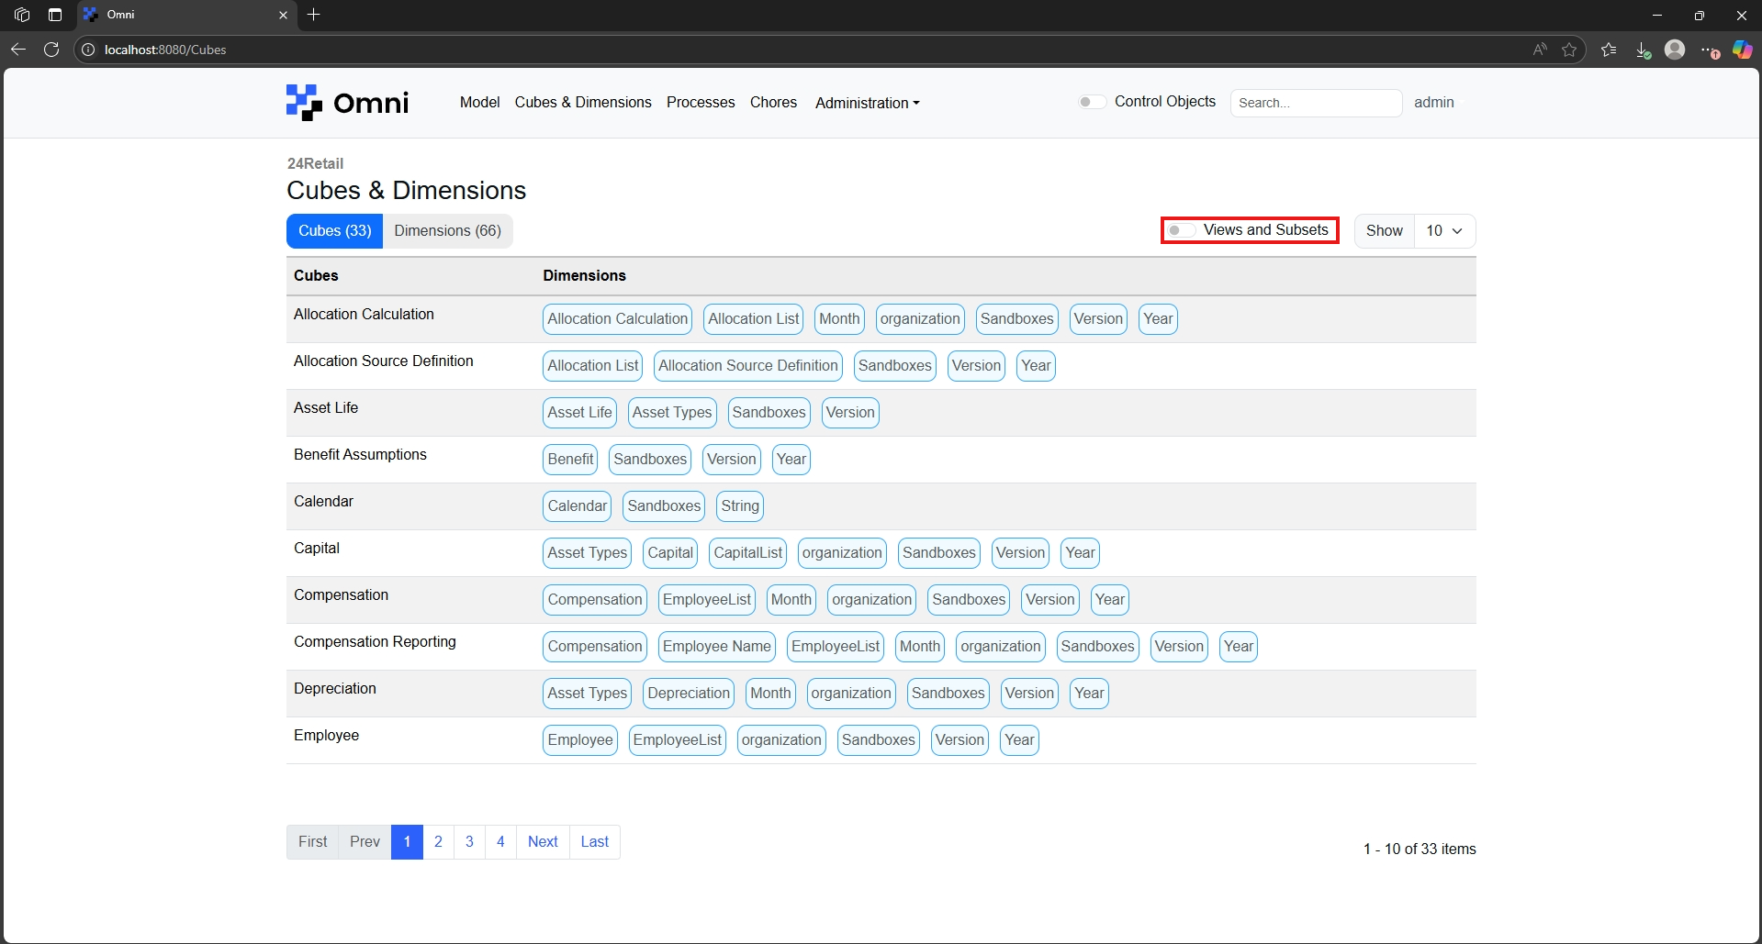This screenshot has height=944, width=1762.
Task: Open the tab actions menu icon
Action: tap(55, 15)
